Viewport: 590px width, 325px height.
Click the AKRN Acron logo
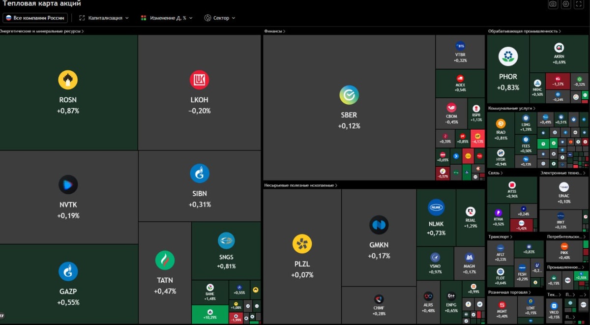tap(559, 48)
